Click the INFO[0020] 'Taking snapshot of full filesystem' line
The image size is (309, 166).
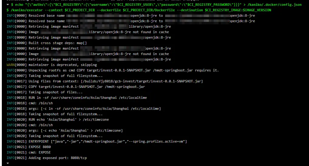click(x=55, y=136)
